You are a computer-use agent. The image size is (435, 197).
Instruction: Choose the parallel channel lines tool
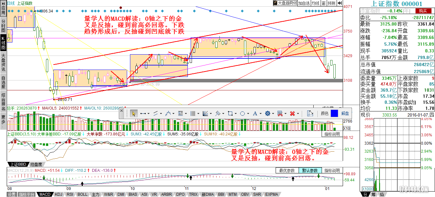click(x=156, y=113)
